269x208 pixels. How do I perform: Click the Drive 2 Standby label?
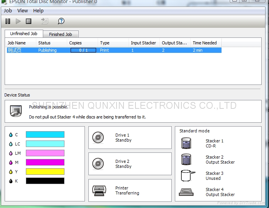point(124,164)
